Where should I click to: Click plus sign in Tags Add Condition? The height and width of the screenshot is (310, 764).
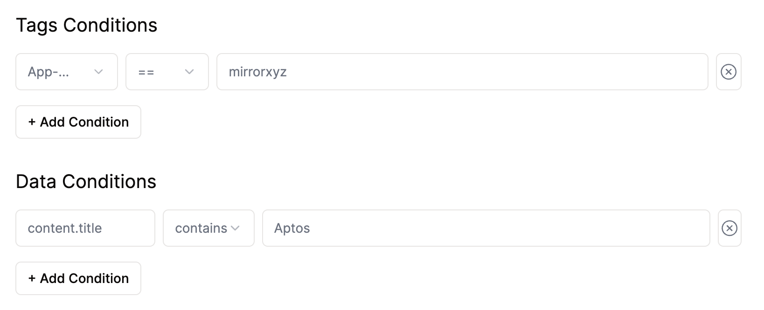[x=32, y=122]
